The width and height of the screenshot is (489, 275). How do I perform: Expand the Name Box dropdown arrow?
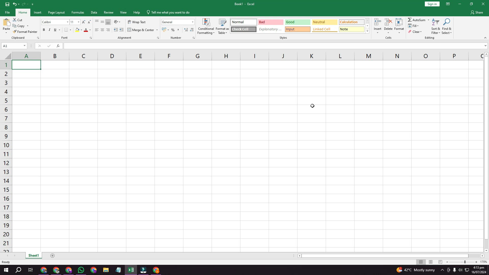[x=24, y=46]
